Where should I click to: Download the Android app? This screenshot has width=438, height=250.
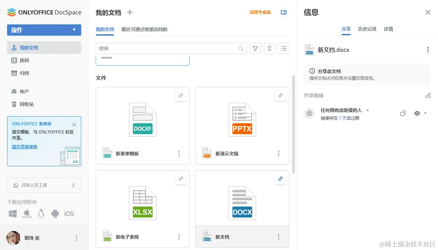[x=55, y=214]
